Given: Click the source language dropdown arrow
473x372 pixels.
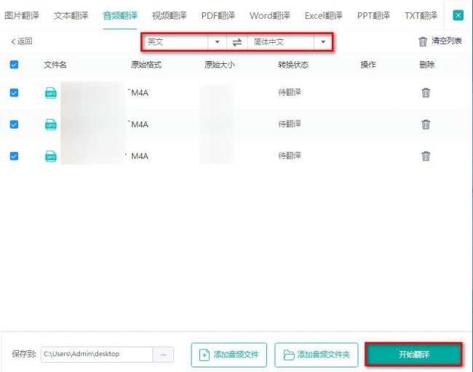Looking at the screenshot, I should [x=217, y=41].
